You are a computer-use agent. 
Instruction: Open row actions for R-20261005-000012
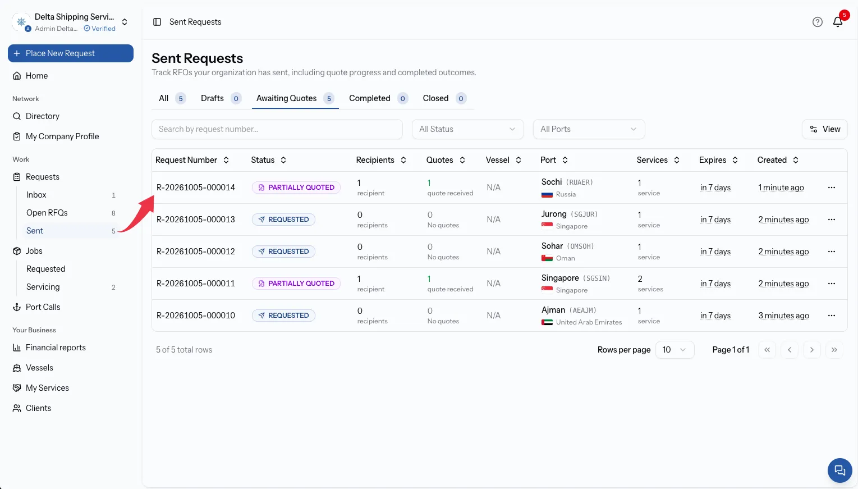tap(832, 252)
